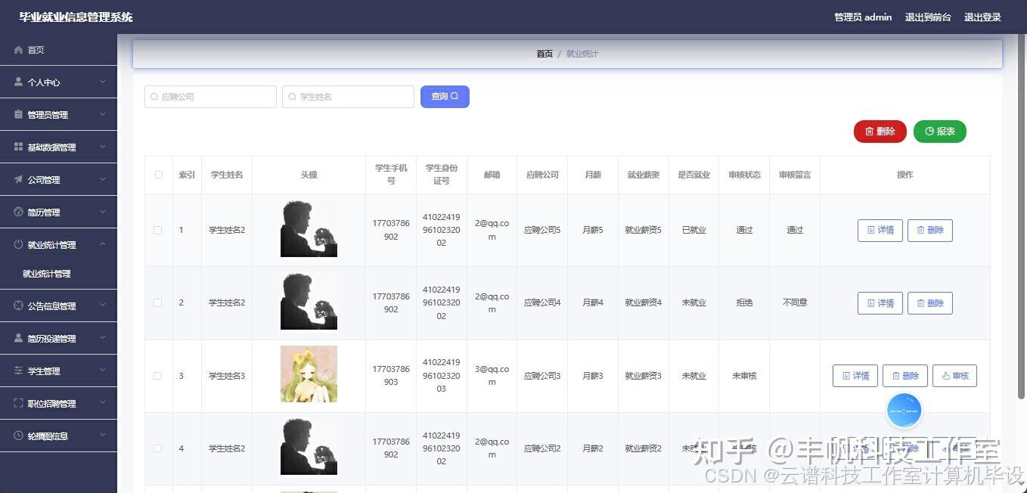Click the 基础数据管理 grid icon

[x=17, y=147]
